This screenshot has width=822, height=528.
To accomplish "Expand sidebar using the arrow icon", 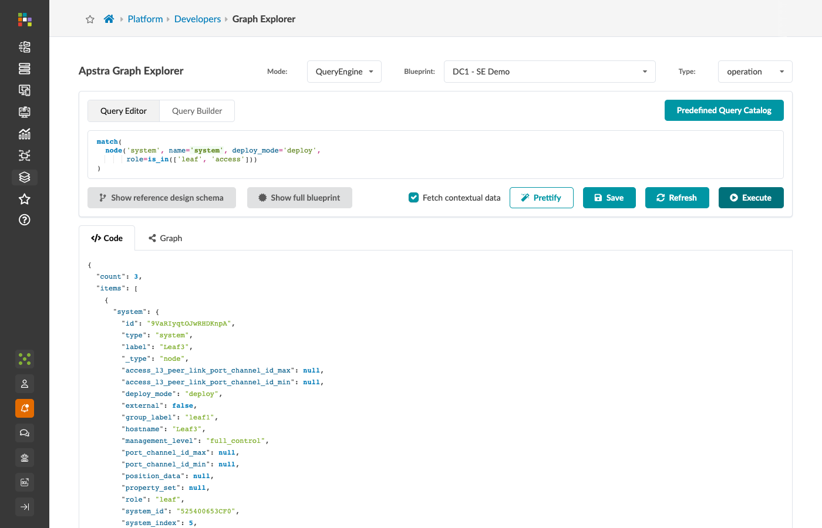I will pyautogui.click(x=25, y=507).
